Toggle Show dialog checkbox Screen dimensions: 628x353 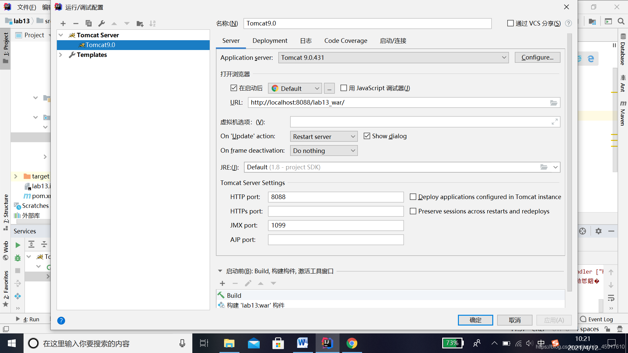(x=367, y=136)
